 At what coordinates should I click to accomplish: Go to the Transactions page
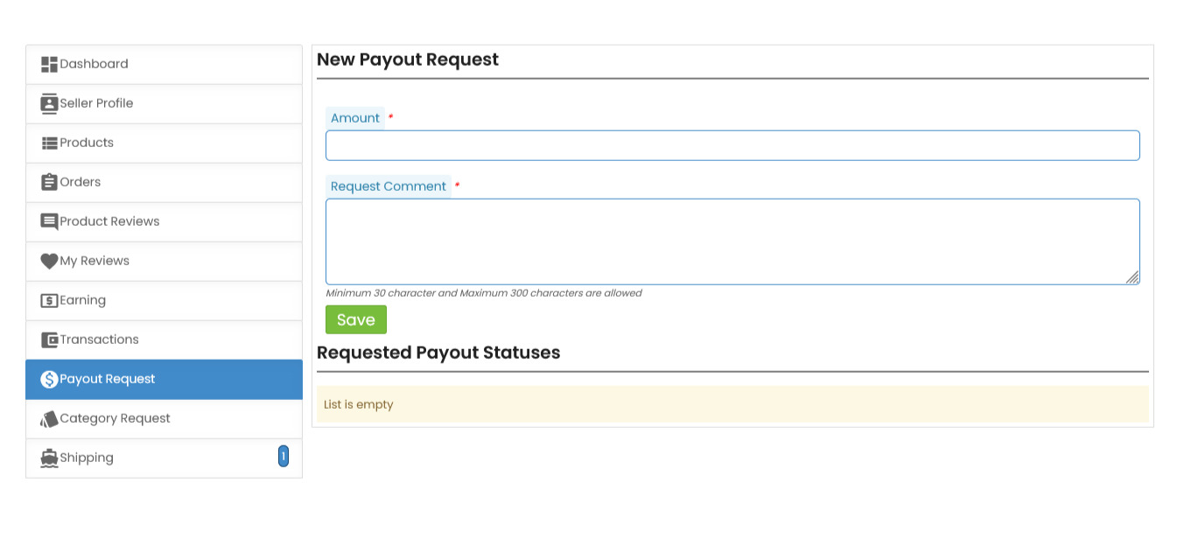click(99, 339)
